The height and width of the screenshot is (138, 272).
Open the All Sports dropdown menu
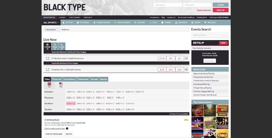pos(51,22)
